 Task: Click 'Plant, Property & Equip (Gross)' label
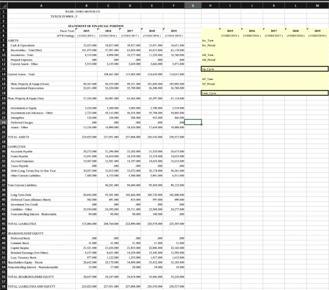[x=30, y=84]
